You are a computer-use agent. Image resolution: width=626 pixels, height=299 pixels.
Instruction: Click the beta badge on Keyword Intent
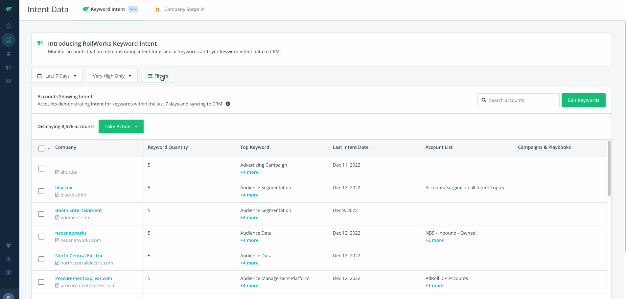[x=133, y=9]
